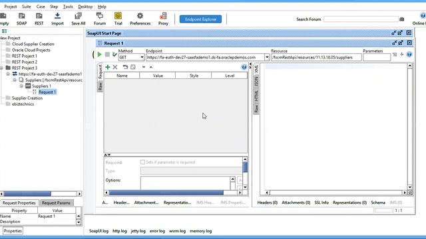Select the Raw request view tab

(100, 87)
